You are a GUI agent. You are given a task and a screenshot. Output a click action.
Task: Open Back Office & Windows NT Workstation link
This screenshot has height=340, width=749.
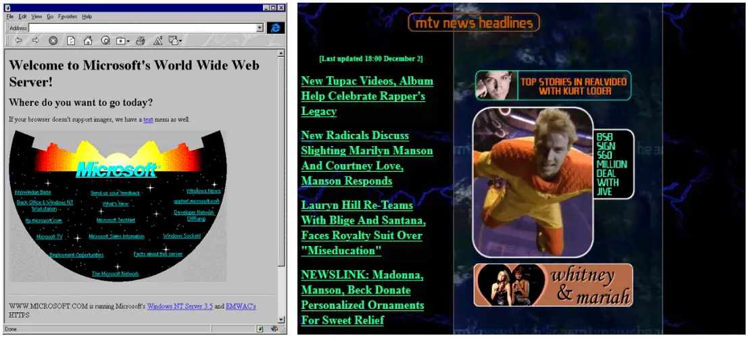(45, 205)
